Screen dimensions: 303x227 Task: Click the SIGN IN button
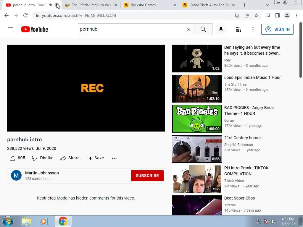(x=277, y=29)
